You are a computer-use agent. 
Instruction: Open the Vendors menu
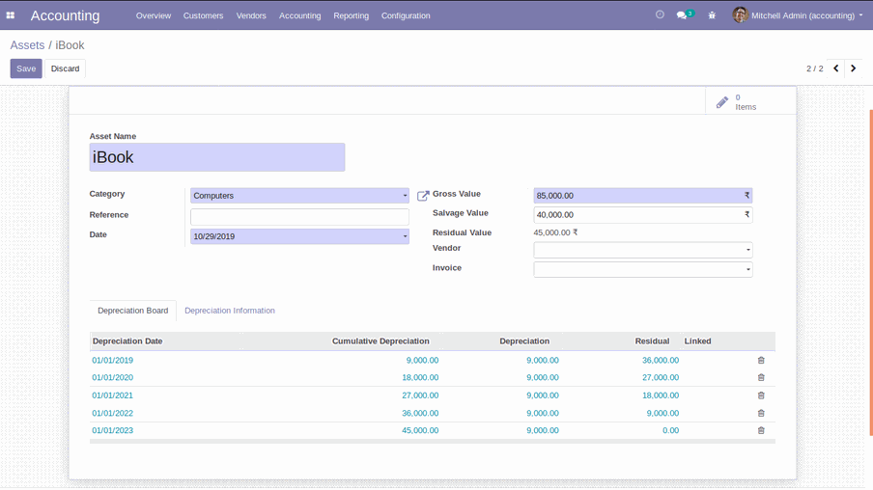pyautogui.click(x=251, y=15)
